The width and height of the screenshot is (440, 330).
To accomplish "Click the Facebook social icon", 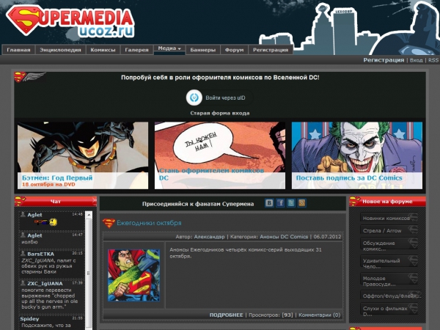I will tap(280, 203).
